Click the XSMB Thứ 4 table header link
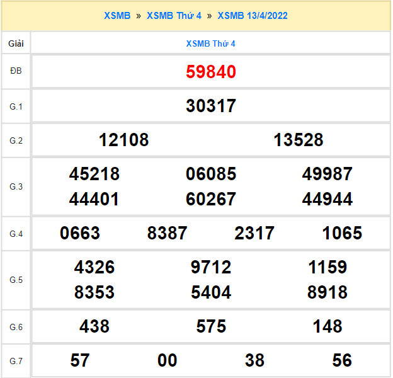This screenshot has width=393, height=378. click(x=210, y=43)
